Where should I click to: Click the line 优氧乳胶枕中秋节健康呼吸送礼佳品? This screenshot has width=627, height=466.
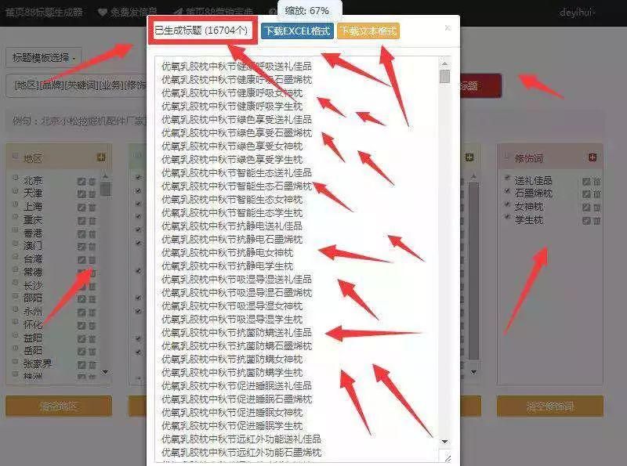[237, 67]
